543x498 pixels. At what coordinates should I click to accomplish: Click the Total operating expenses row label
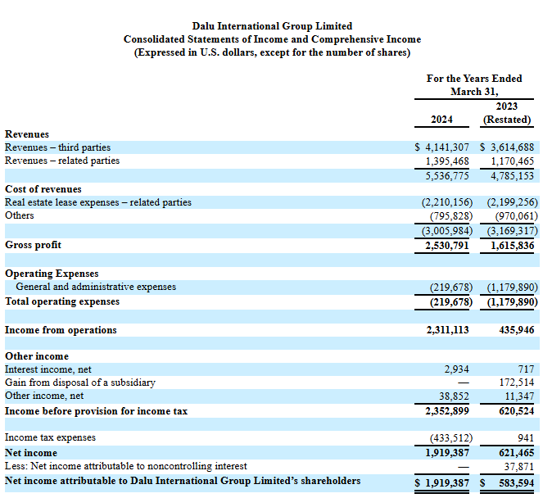coord(62,301)
